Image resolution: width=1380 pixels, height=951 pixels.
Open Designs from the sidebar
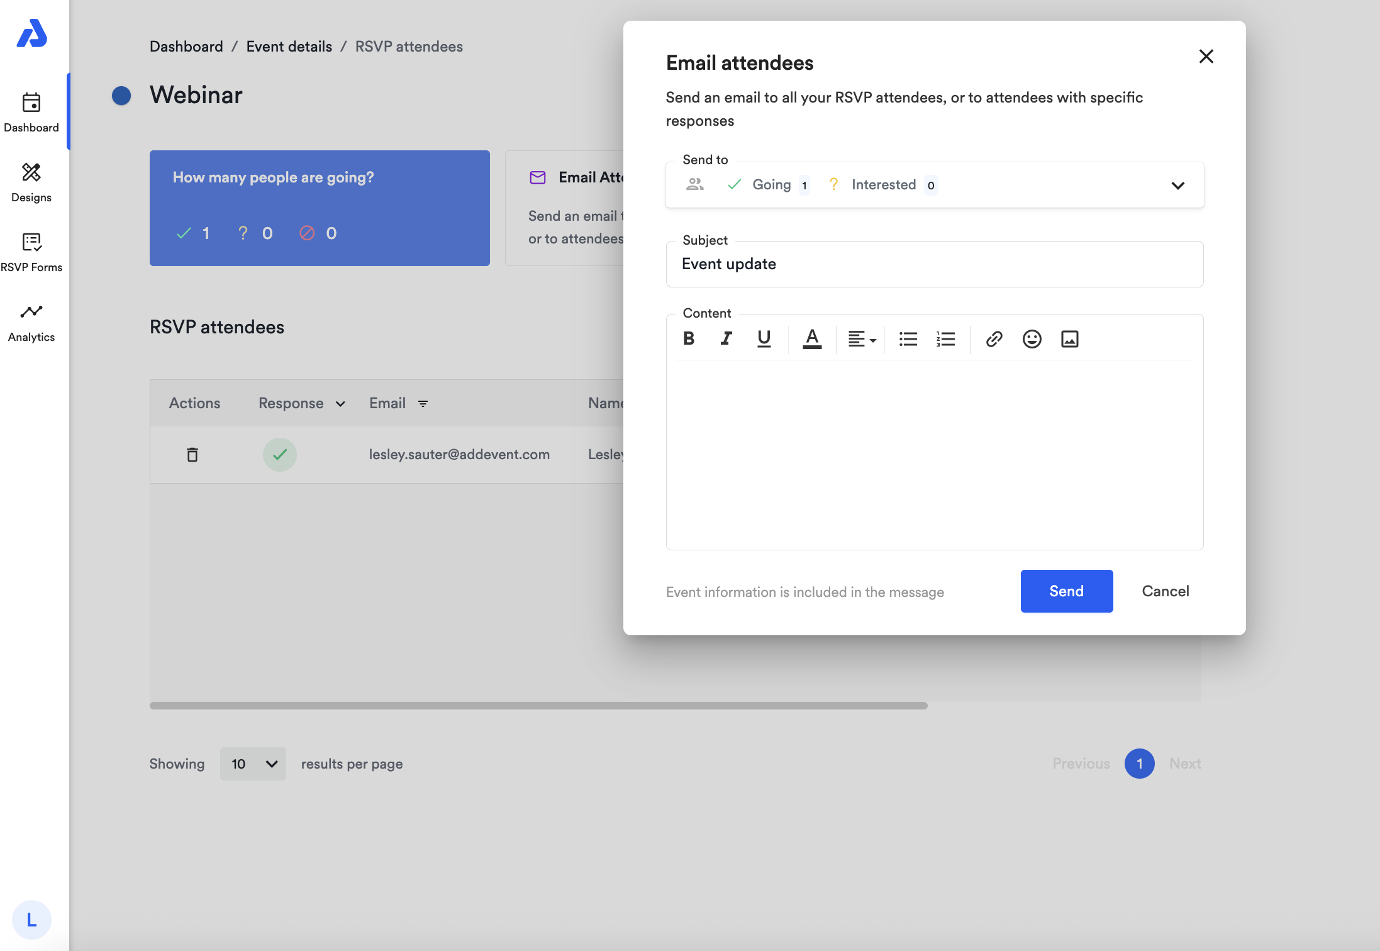31,183
